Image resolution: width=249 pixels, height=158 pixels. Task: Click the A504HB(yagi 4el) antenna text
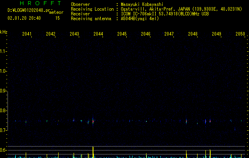tap(140, 19)
